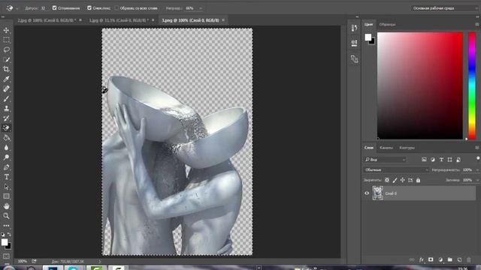Open the layer filter Вид dropdown

(x=385, y=160)
